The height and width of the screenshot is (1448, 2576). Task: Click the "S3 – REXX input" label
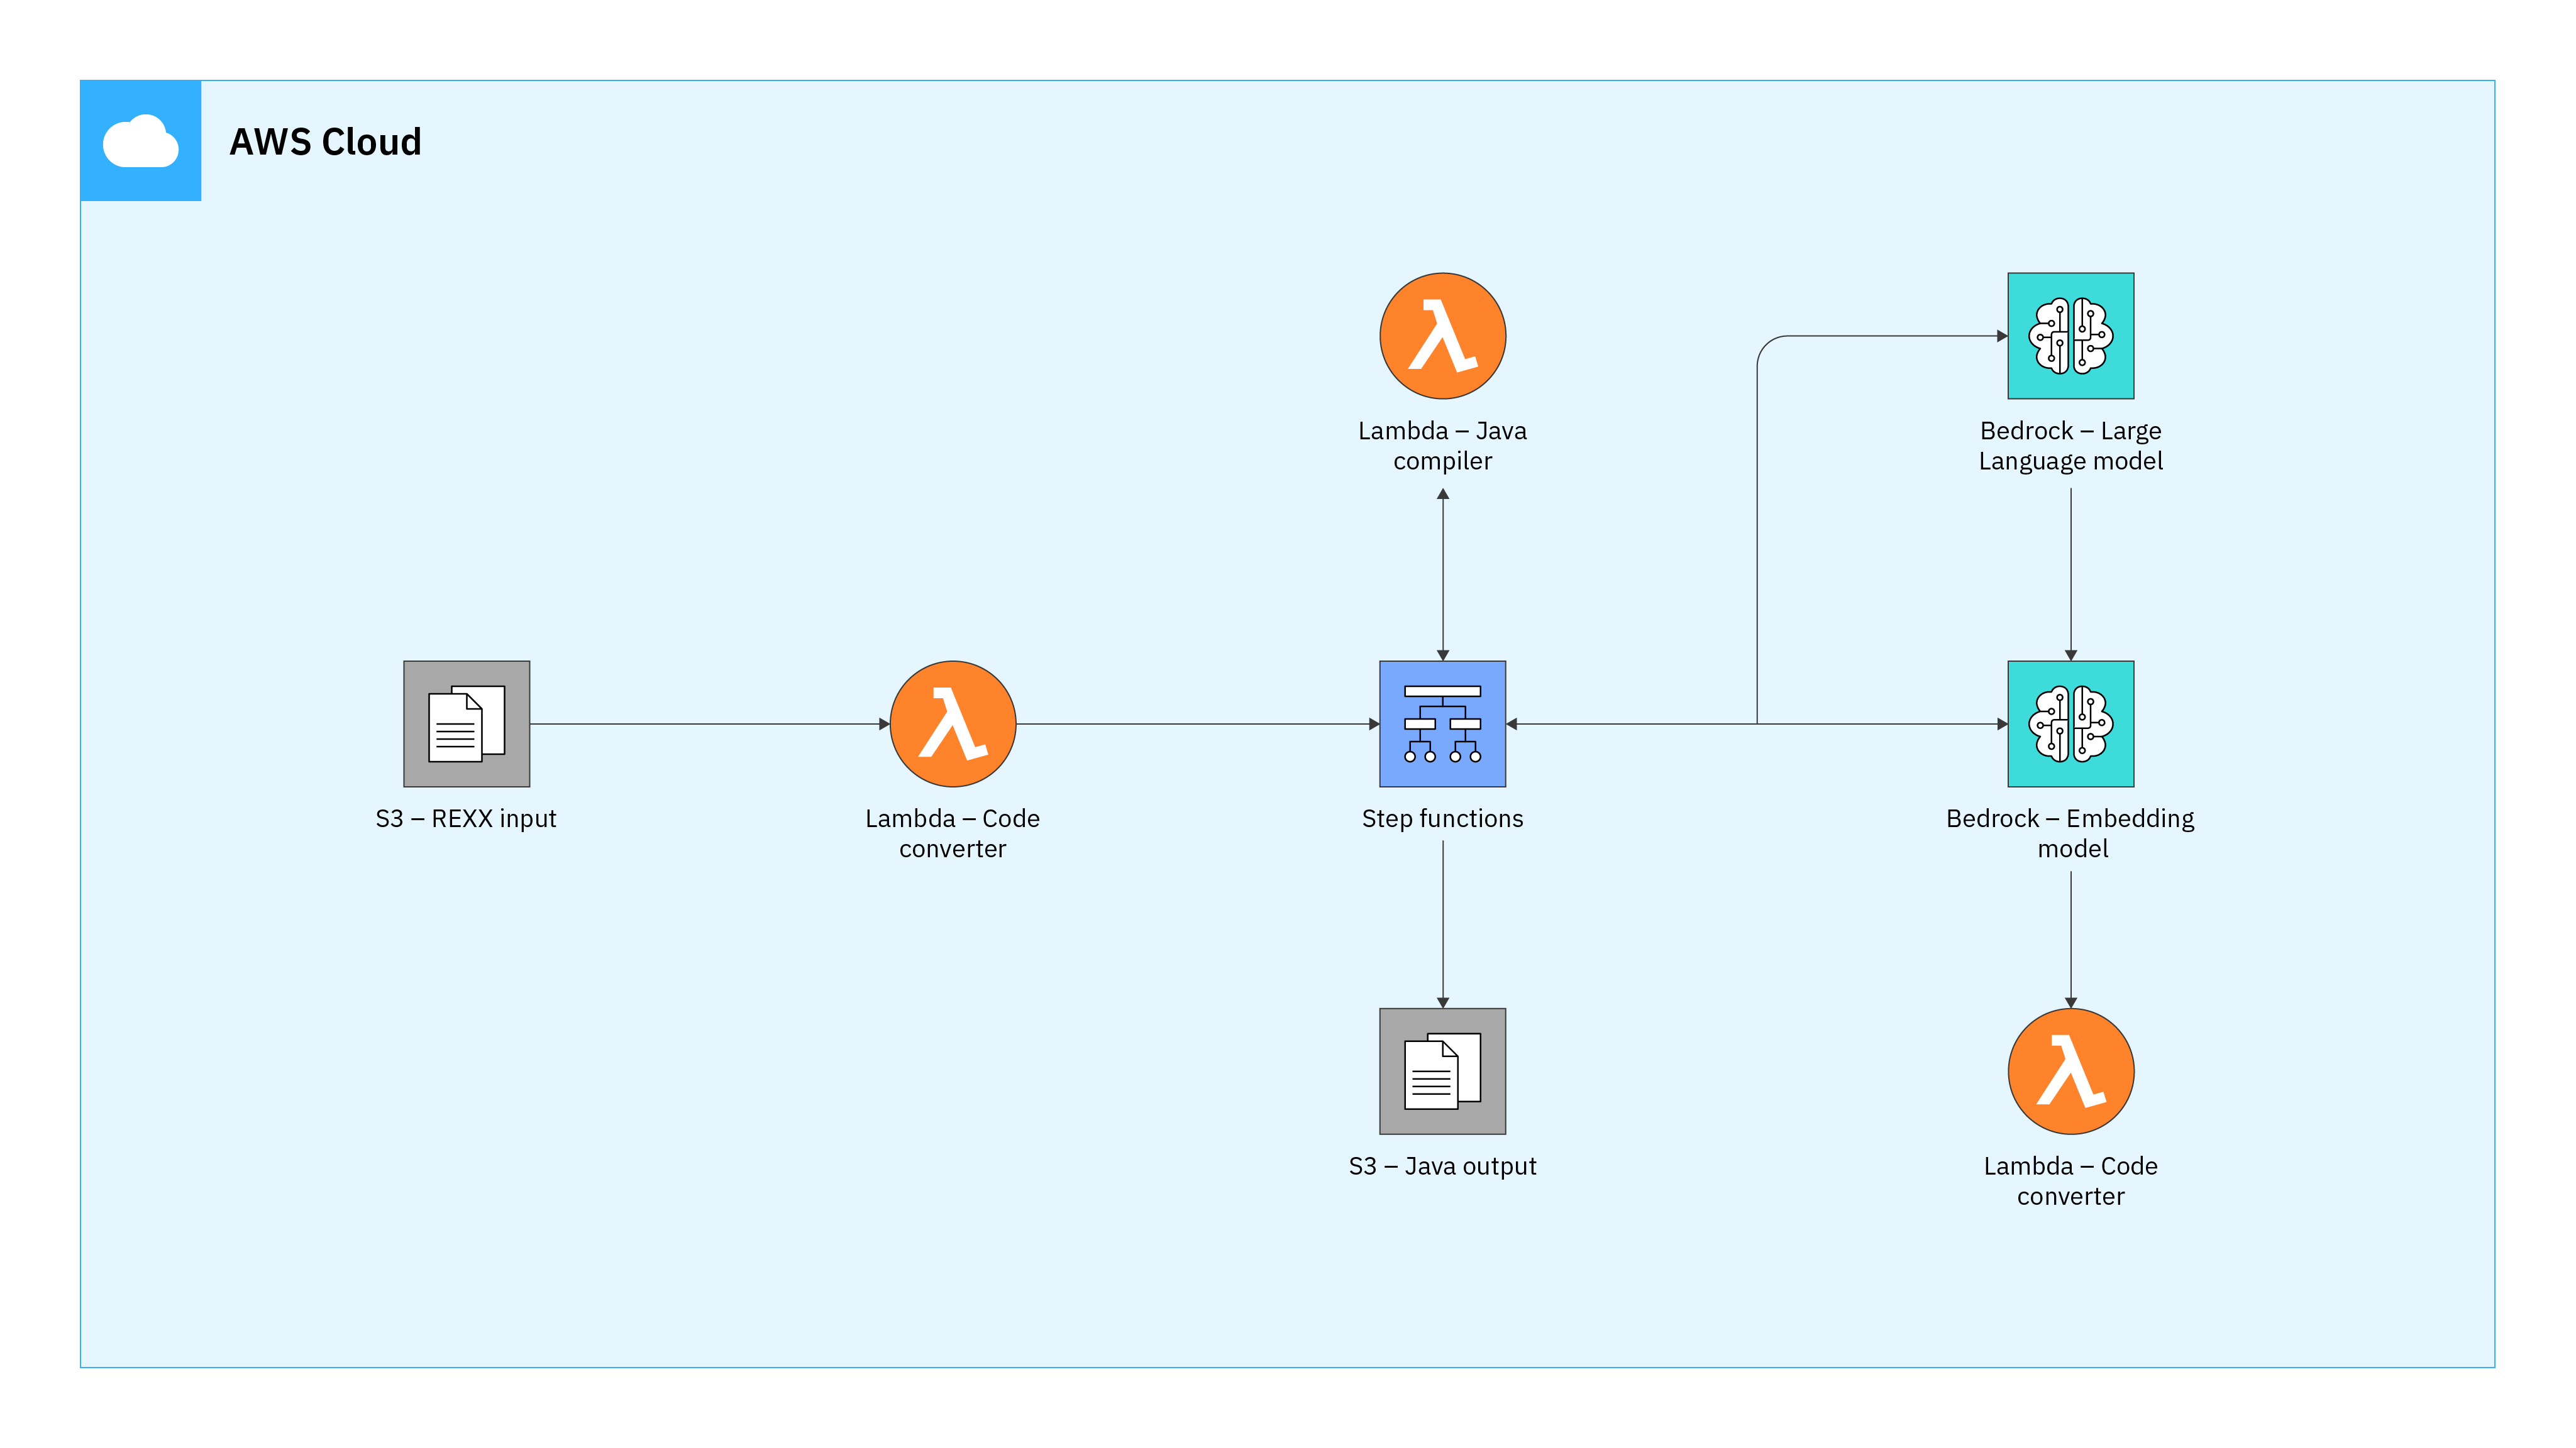(x=466, y=818)
